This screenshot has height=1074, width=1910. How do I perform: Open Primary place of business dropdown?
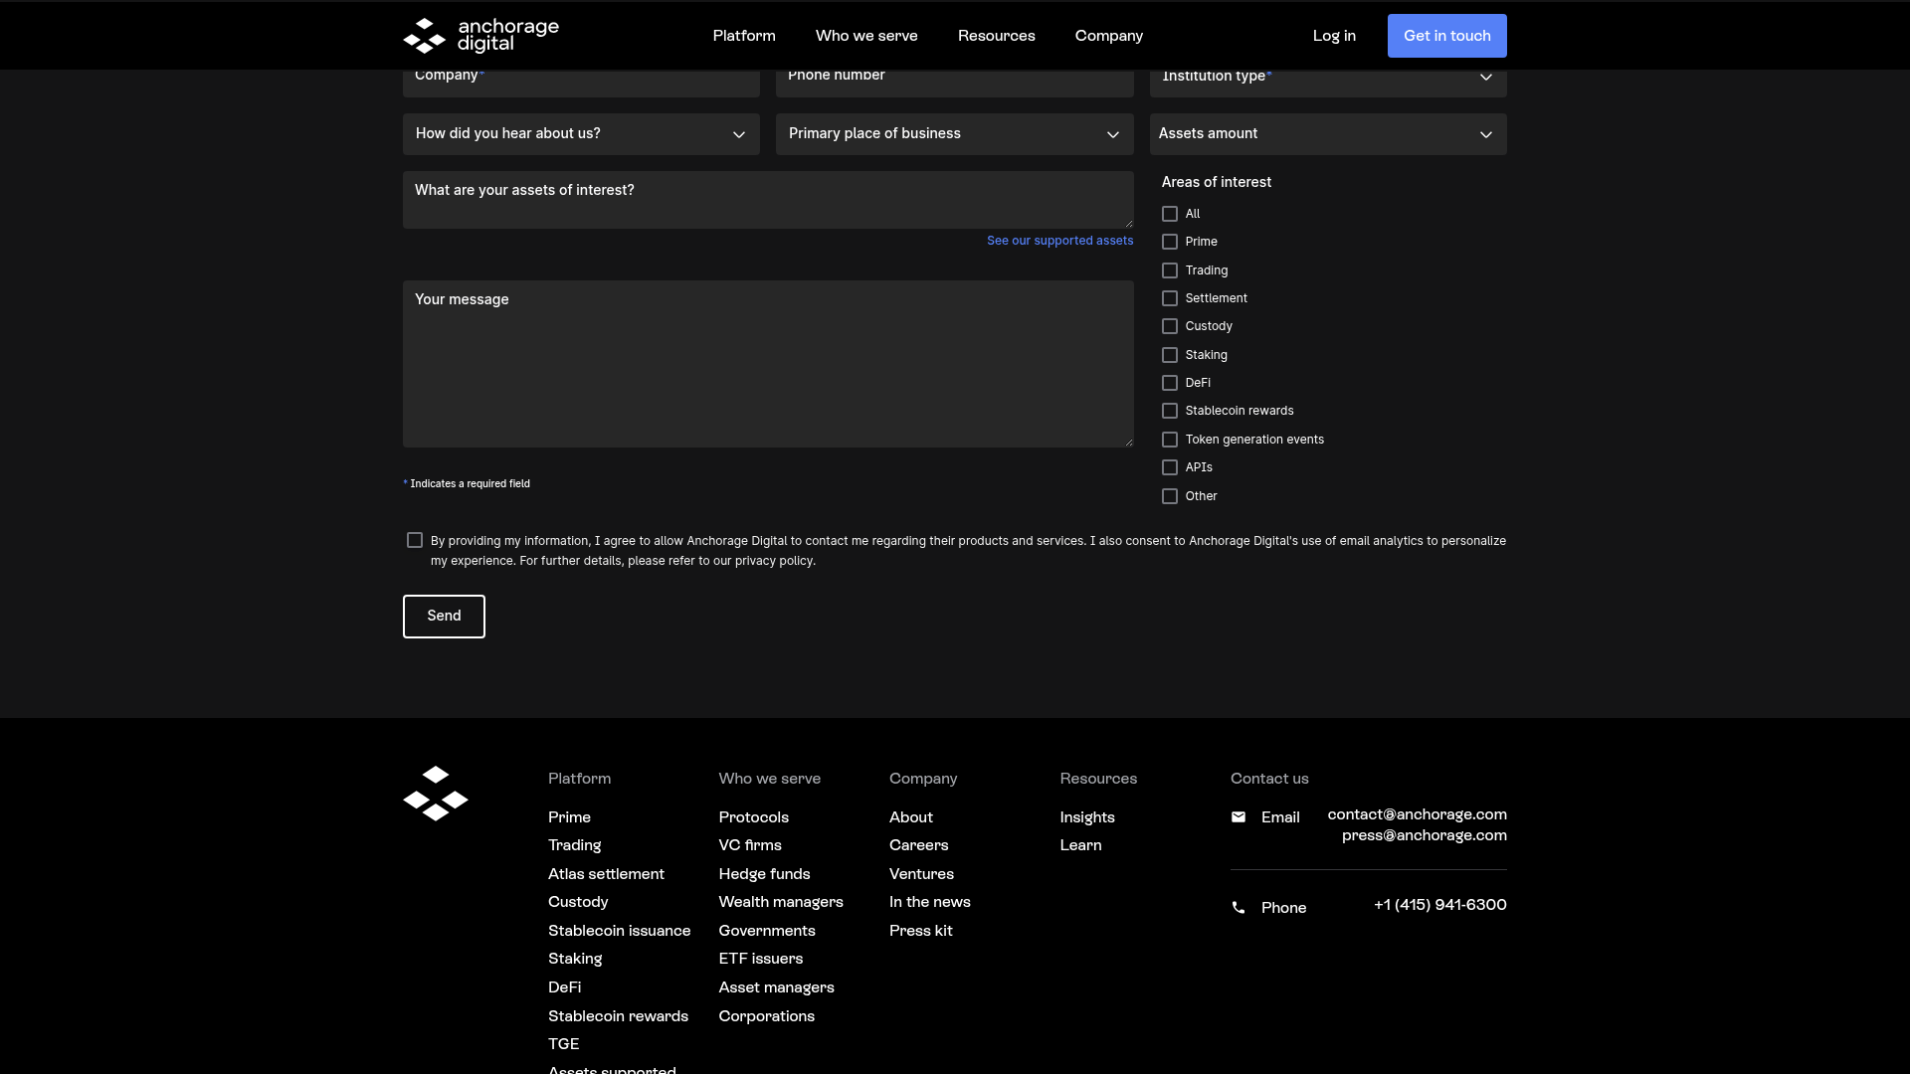[954, 134]
